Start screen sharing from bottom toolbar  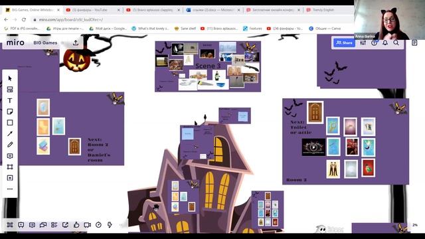pos(65,224)
